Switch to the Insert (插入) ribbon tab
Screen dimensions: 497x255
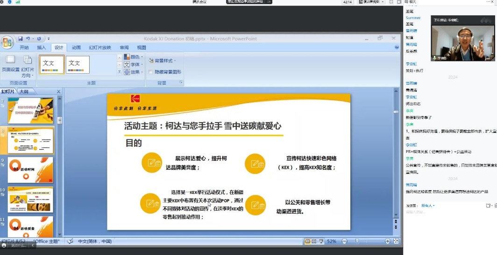[42, 48]
